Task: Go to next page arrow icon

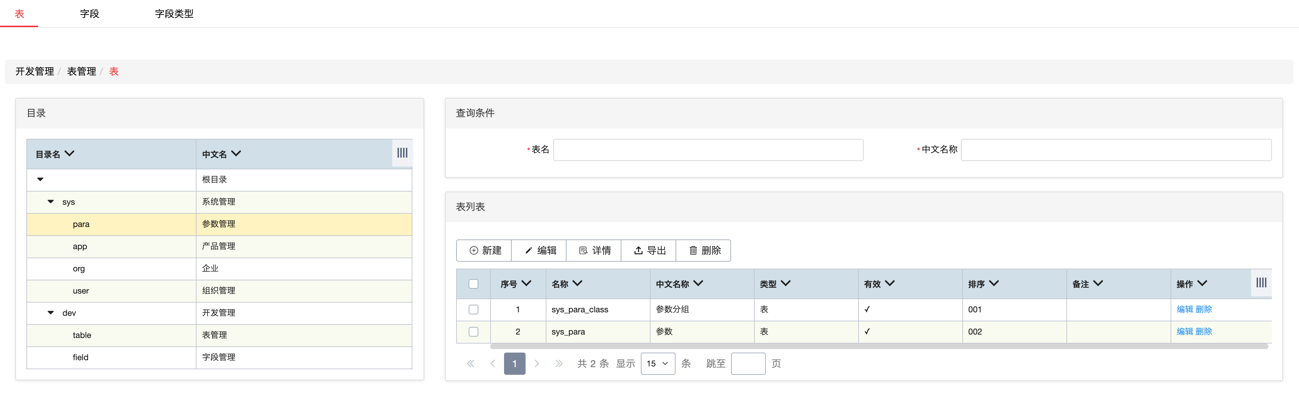Action: pos(537,363)
